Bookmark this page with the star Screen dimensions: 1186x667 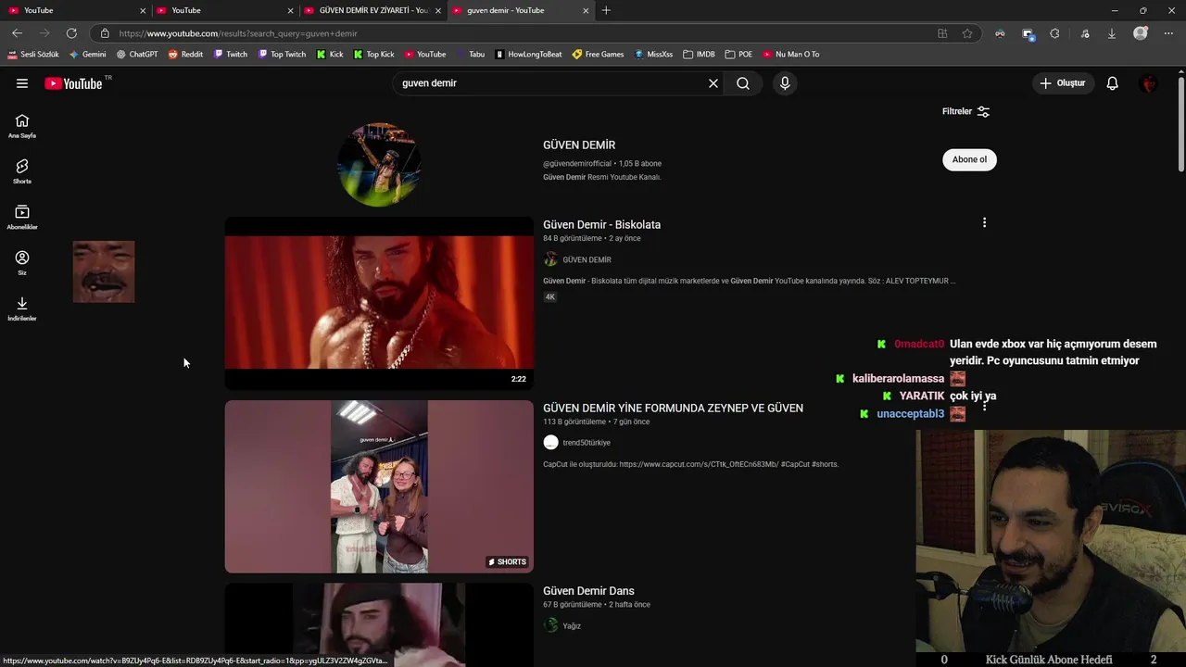[967, 33]
